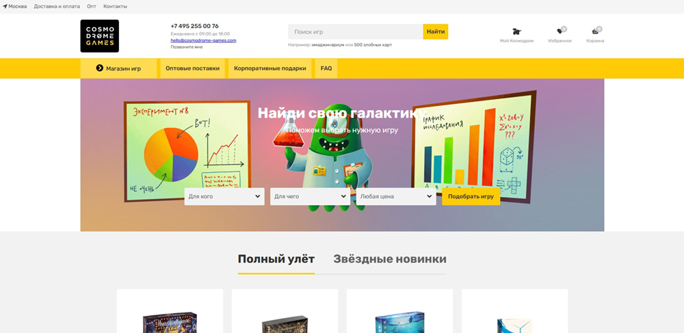Open Мой Космодром account icon
This screenshot has width=684, height=333.
(x=516, y=31)
